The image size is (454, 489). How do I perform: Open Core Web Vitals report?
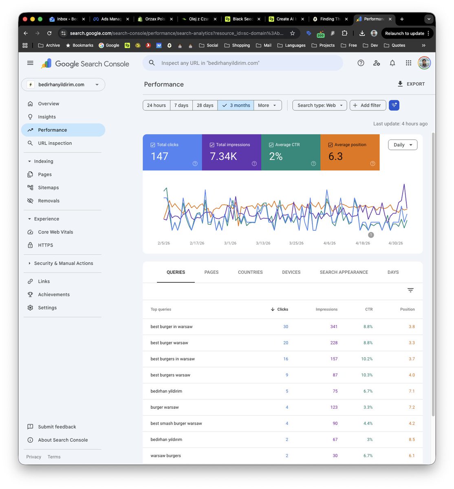point(63,232)
